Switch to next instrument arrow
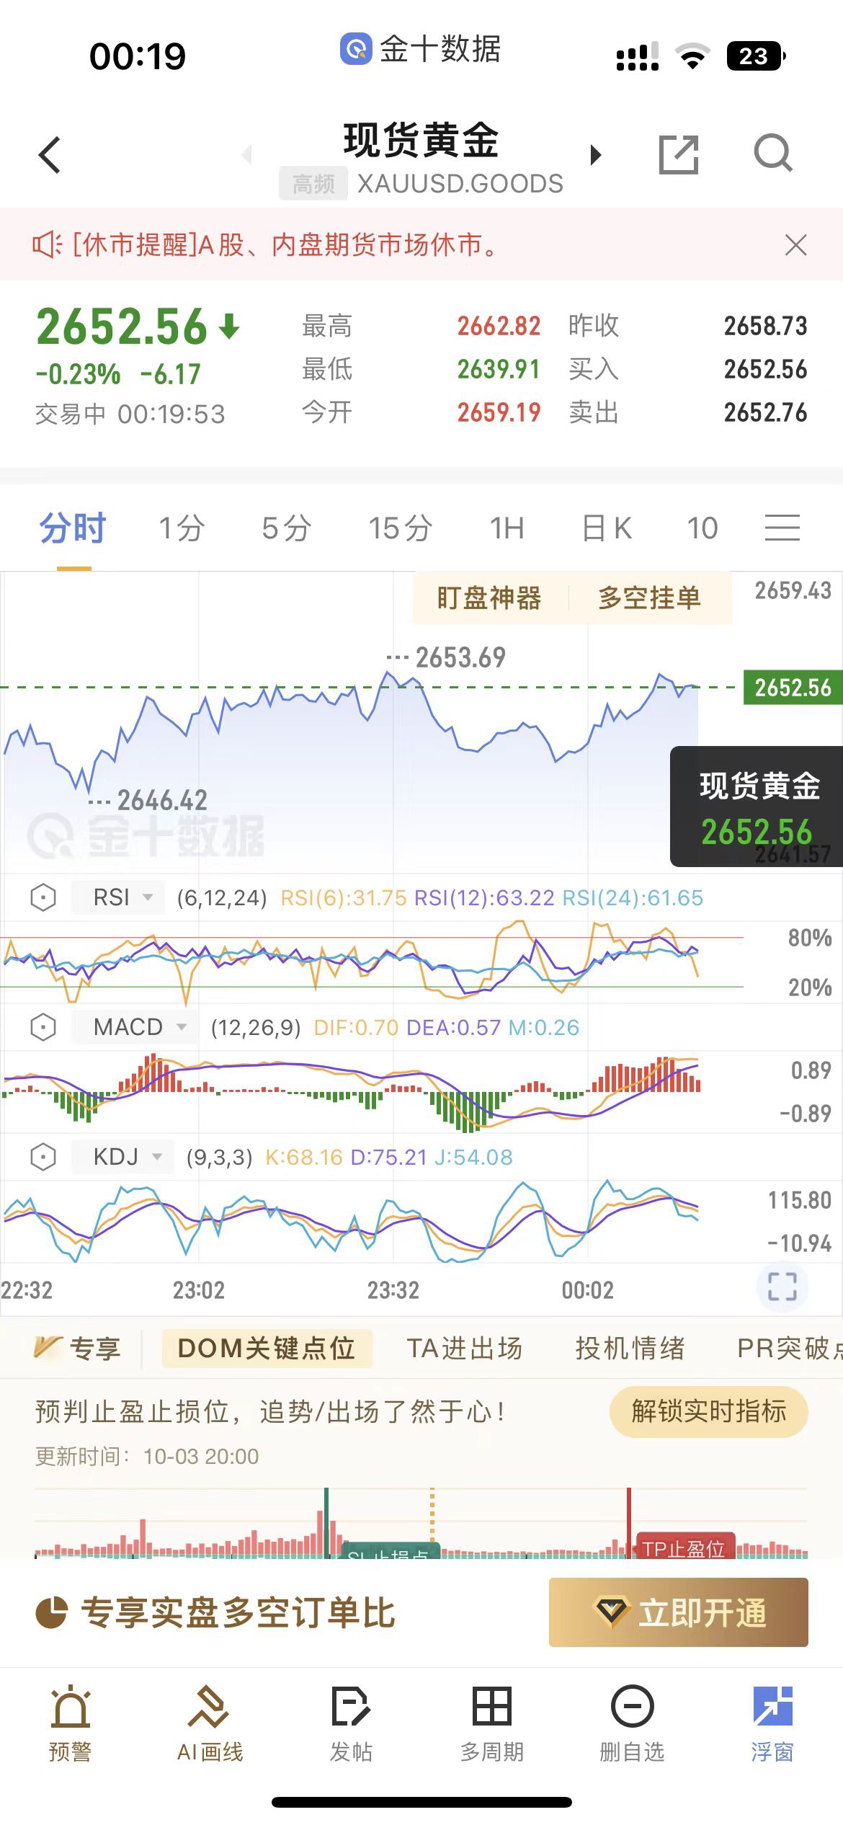This screenshot has height=1825, width=843. [595, 155]
